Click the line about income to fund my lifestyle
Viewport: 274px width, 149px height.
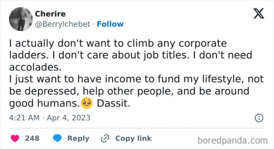(x=136, y=79)
